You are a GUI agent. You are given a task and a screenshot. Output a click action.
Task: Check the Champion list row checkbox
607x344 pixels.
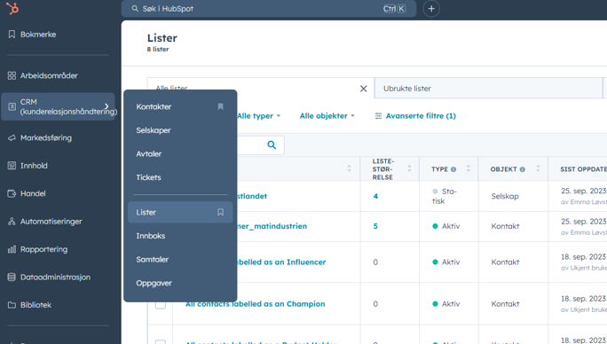[161, 304]
